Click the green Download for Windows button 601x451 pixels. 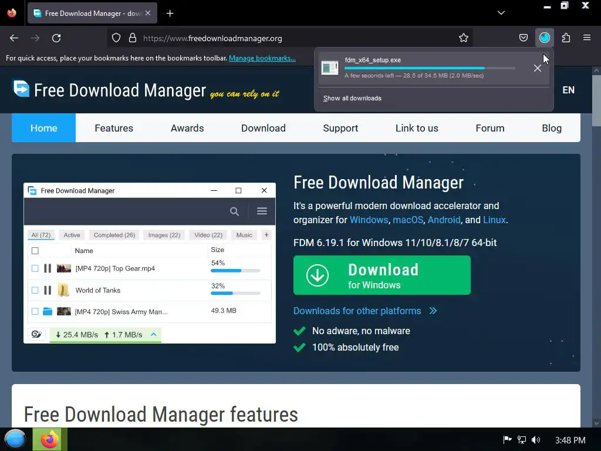click(x=381, y=275)
